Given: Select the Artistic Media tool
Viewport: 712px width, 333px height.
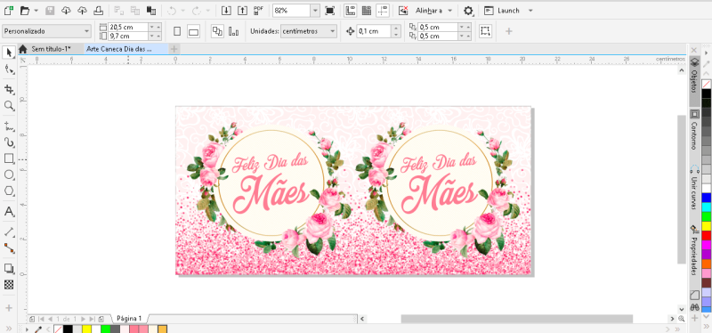Looking at the screenshot, I should 9,142.
